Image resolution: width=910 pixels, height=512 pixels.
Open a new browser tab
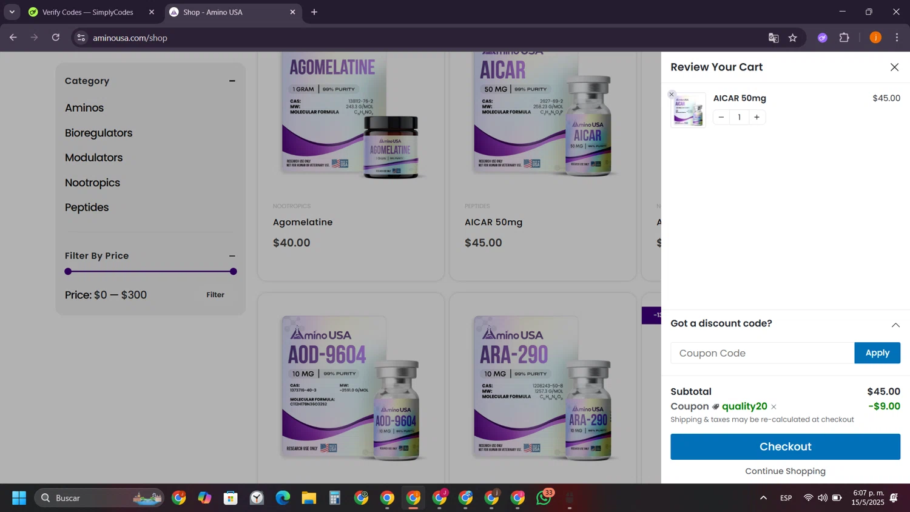314,12
